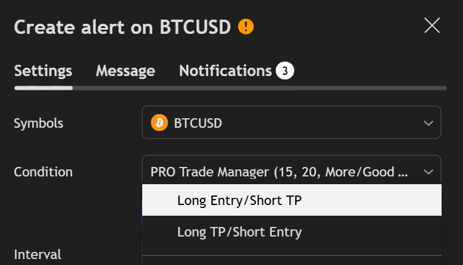Choose the Long TP/Short Entry option
The height and width of the screenshot is (265, 463).
pos(239,232)
